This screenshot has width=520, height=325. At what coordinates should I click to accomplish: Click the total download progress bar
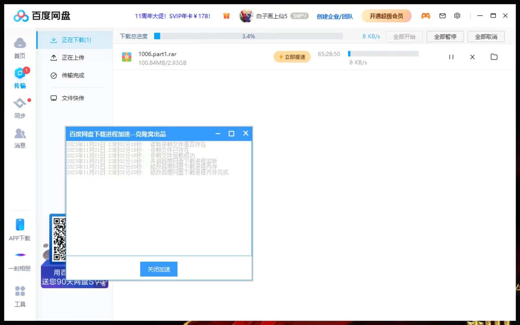coord(248,36)
